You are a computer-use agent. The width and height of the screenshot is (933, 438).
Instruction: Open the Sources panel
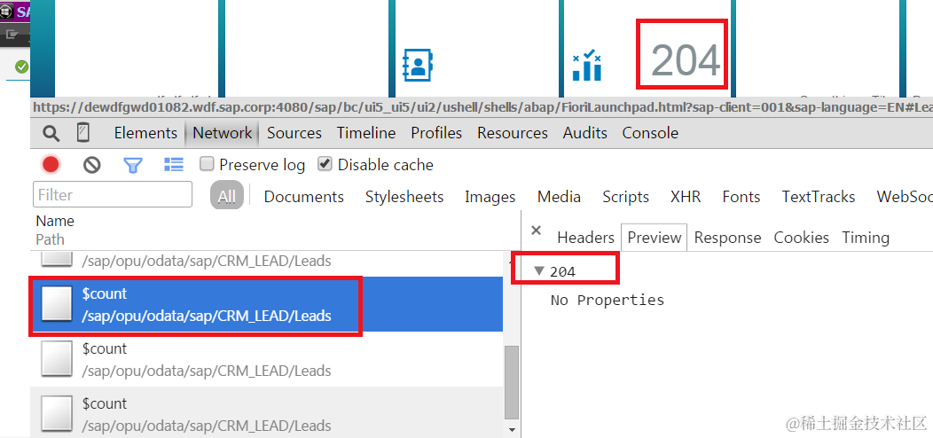click(294, 133)
